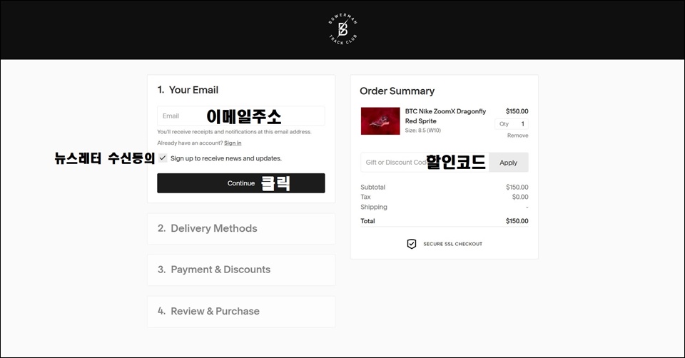Click the '1. Your Email' heading
685x358 pixels.
188,90
